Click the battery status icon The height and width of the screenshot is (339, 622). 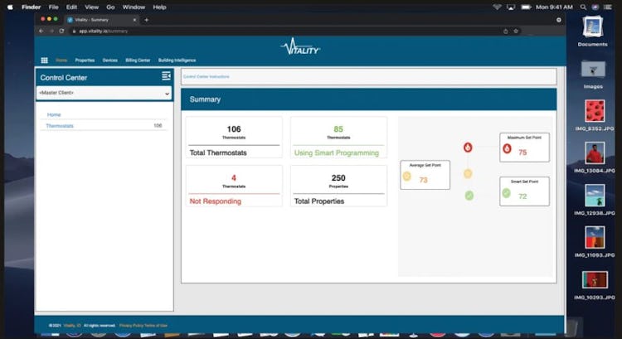click(526, 7)
